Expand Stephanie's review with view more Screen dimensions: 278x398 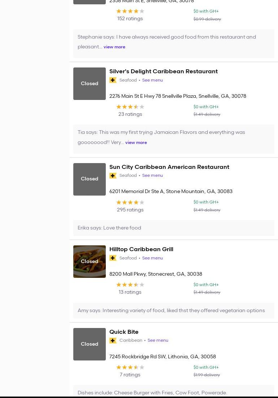(114, 47)
